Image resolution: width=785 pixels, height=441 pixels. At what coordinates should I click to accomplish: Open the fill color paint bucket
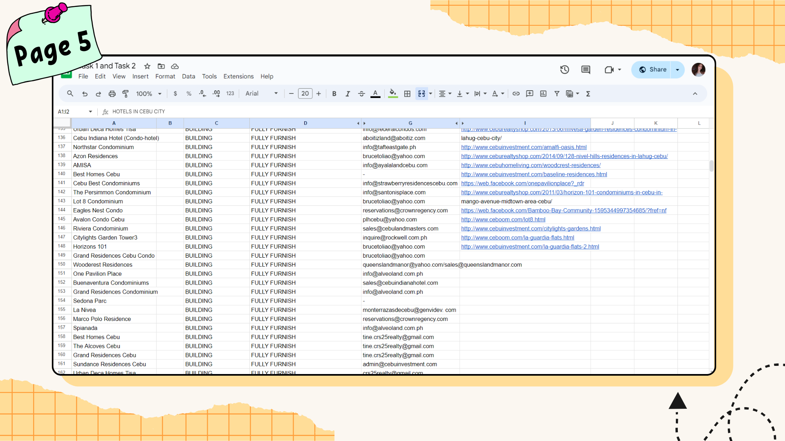[x=392, y=94]
